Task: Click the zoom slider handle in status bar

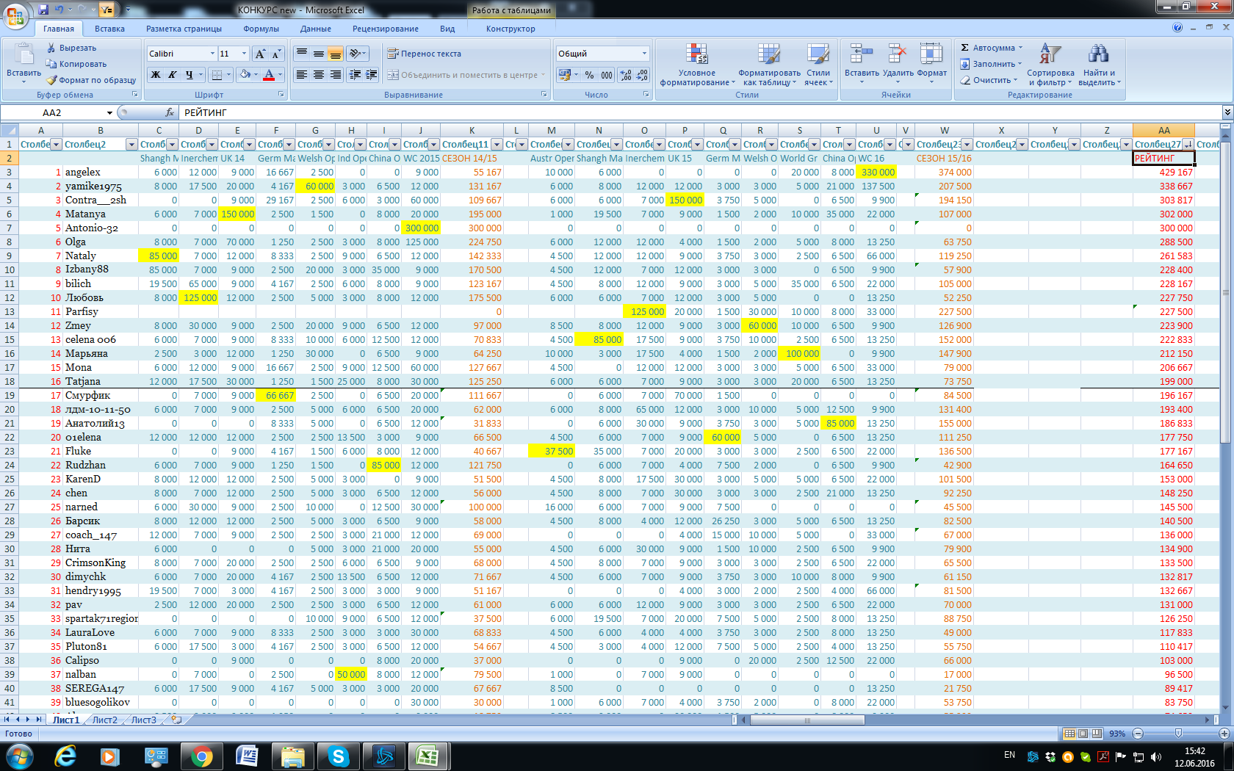Action: tap(1178, 734)
